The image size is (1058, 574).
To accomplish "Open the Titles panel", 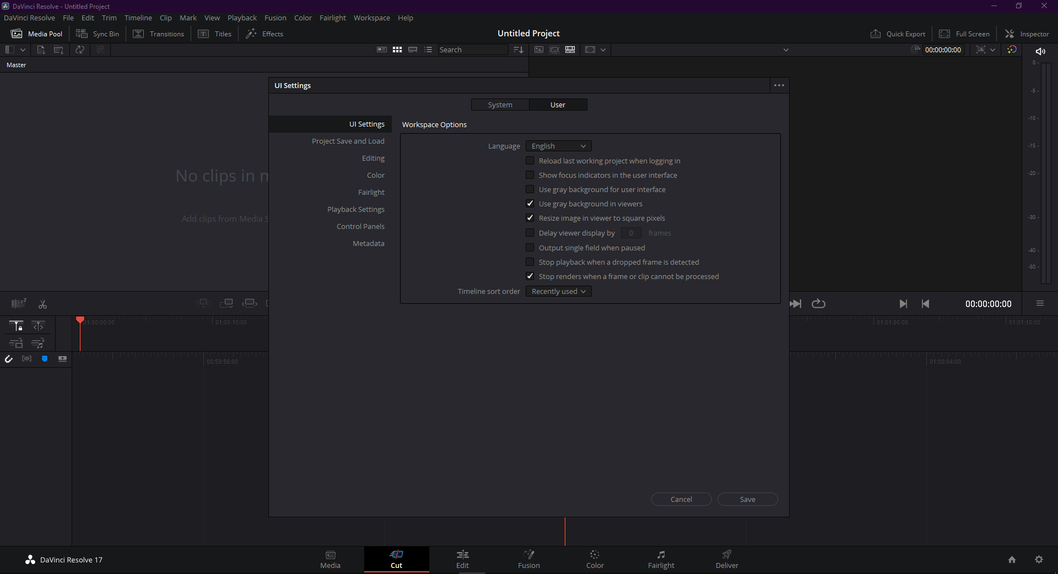I will pyautogui.click(x=215, y=34).
